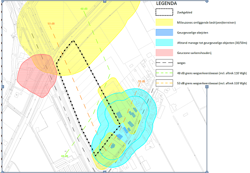This screenshot has height=173, width=250.
Task: Click the Geurzone varkenshouderij legend label
Action: click(194, 53)
